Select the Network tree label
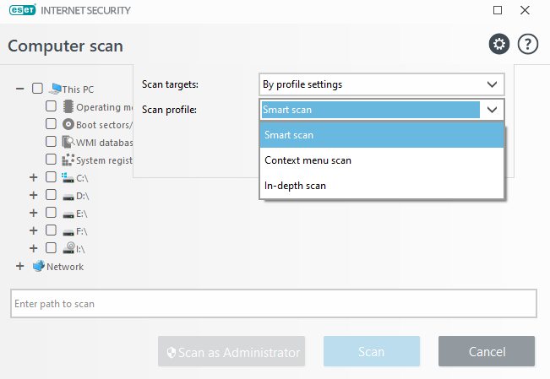Image resolution: width=550 pixels, height=379 pixels. click(x=65, y=267)
